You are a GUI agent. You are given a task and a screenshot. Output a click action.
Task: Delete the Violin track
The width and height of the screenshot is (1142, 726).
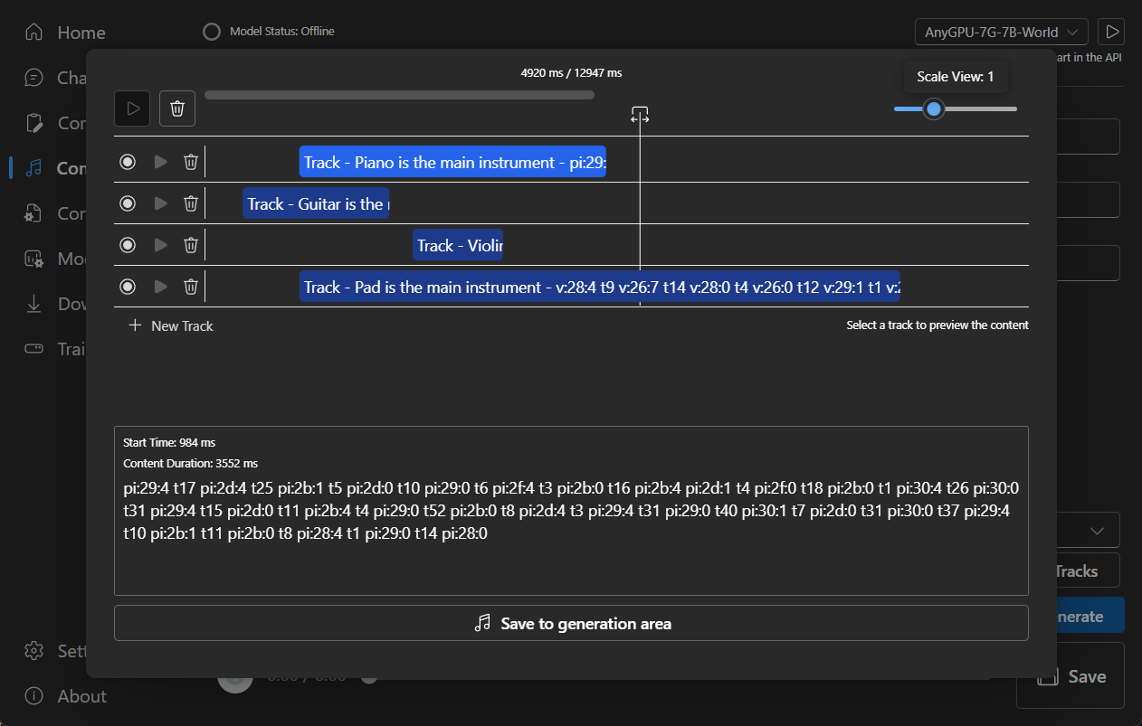(x=191, y=245)
